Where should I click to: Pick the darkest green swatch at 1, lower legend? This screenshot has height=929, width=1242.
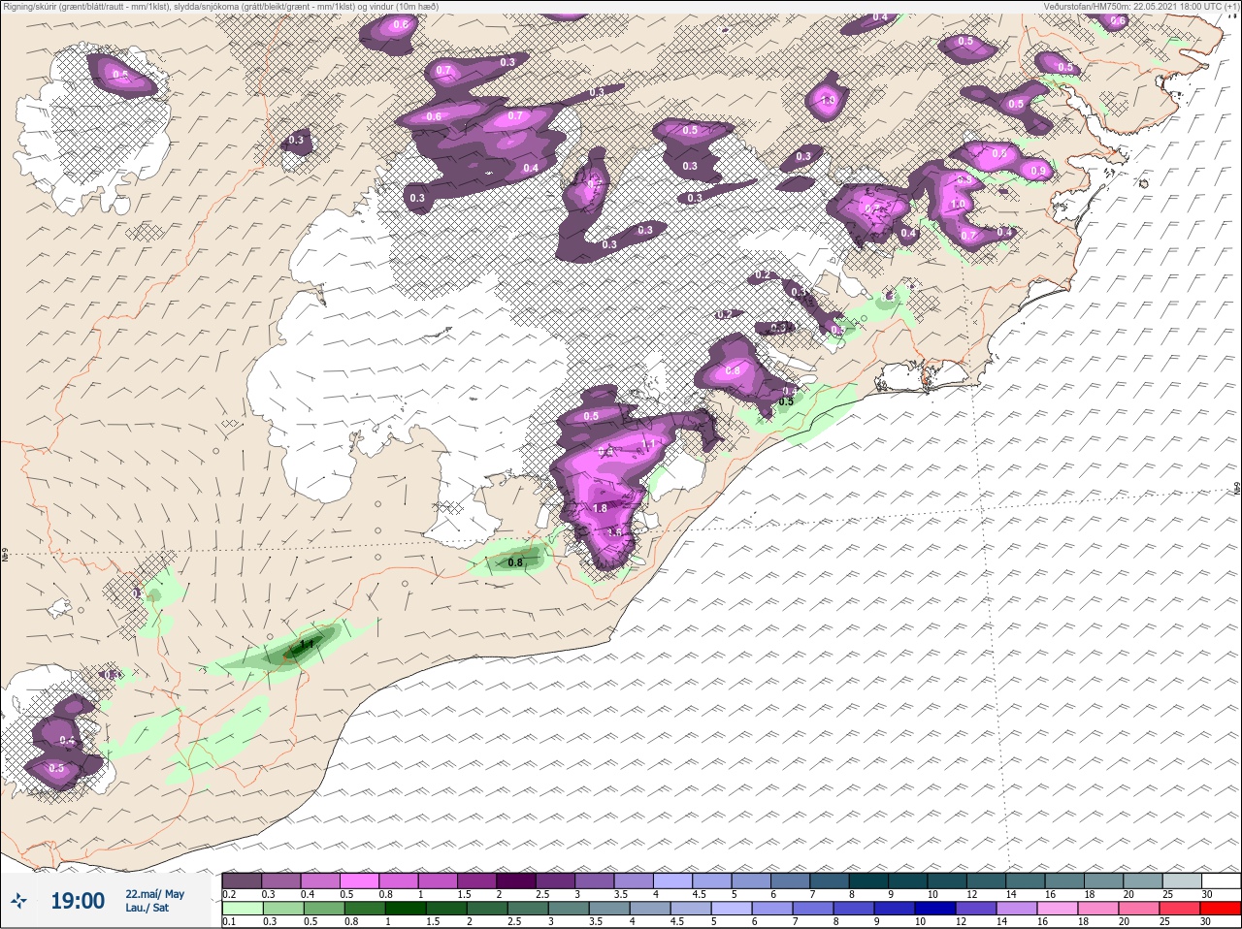(x=405, y=909)
